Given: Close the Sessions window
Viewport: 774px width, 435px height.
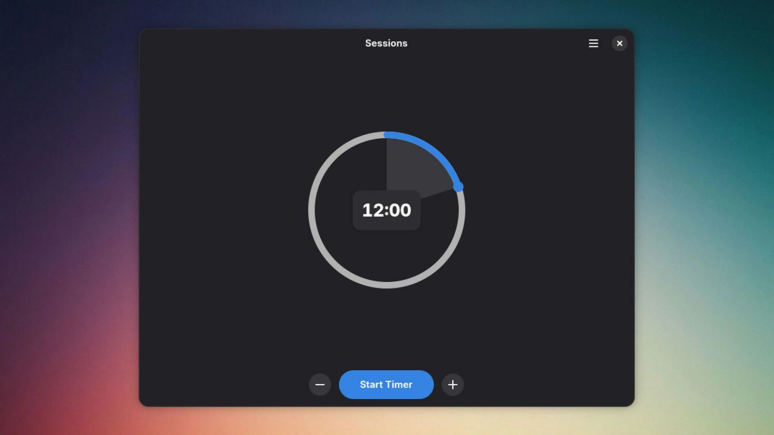Looking at the screenshot, I should coord(619,43).
